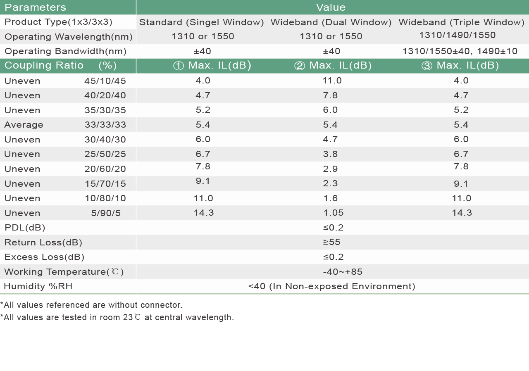Click the Average row label

24,125
